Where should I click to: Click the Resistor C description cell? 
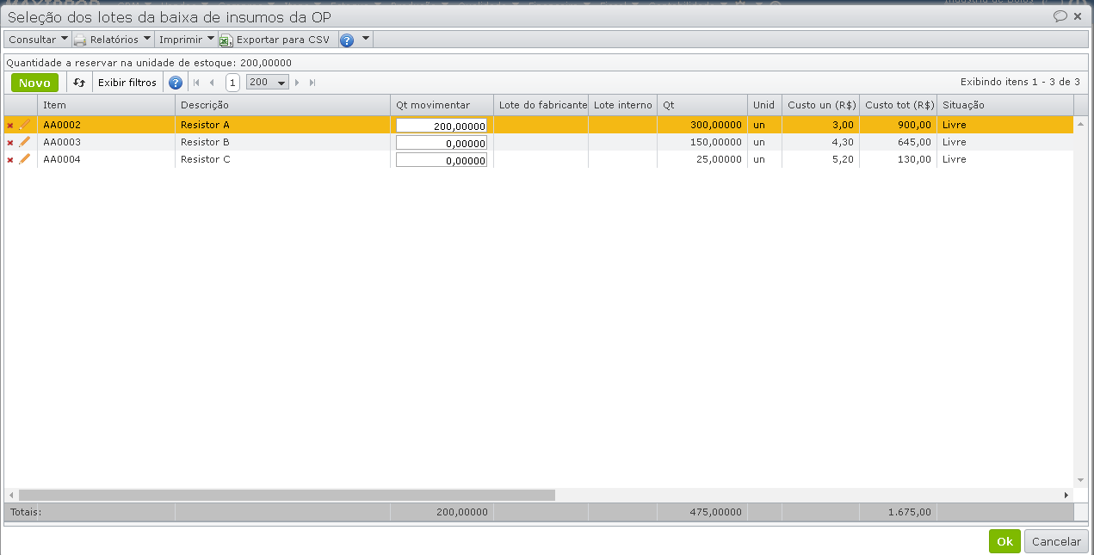click(283, 159)
